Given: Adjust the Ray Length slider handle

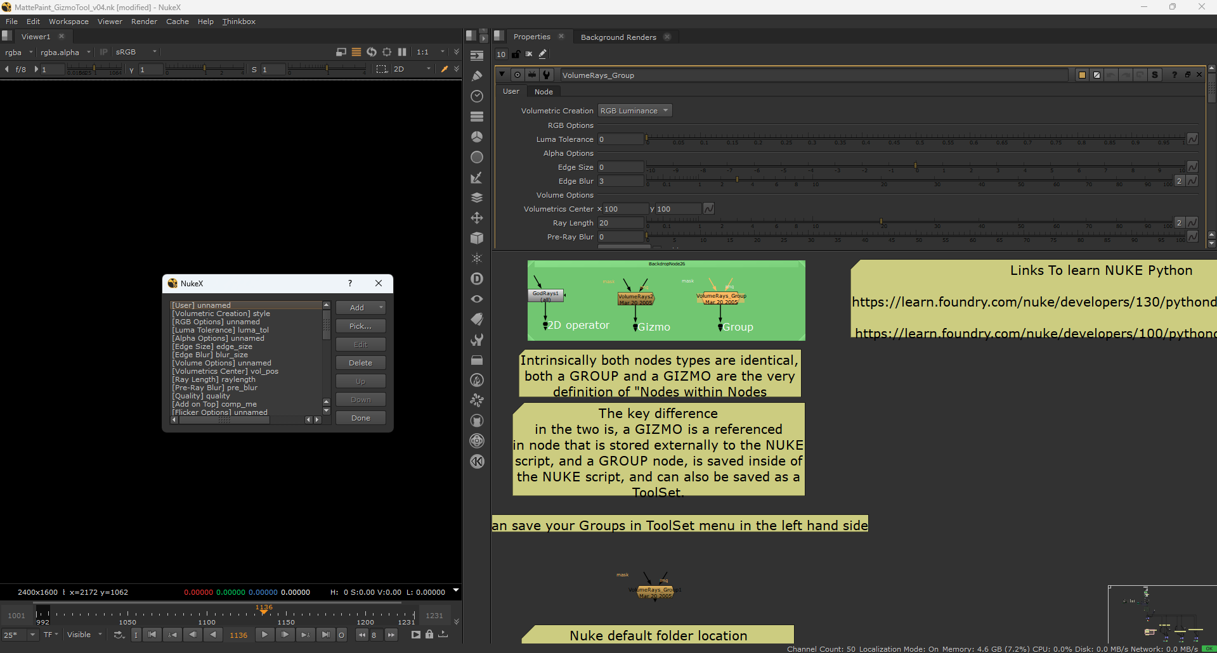Looking at the screenshot, I should click(881, 222).
